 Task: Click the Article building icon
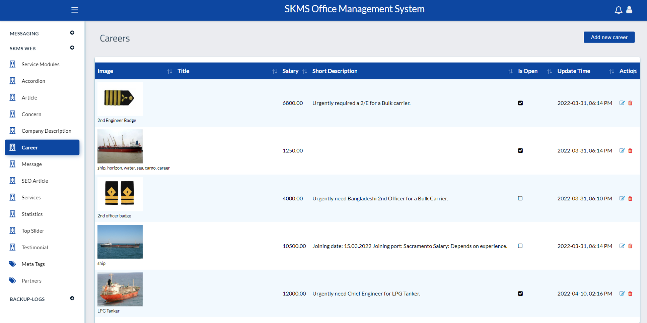point(13,97)
